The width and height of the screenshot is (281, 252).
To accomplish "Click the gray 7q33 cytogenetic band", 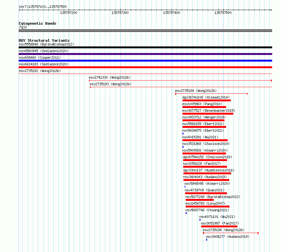I will [x=145, y=31].
